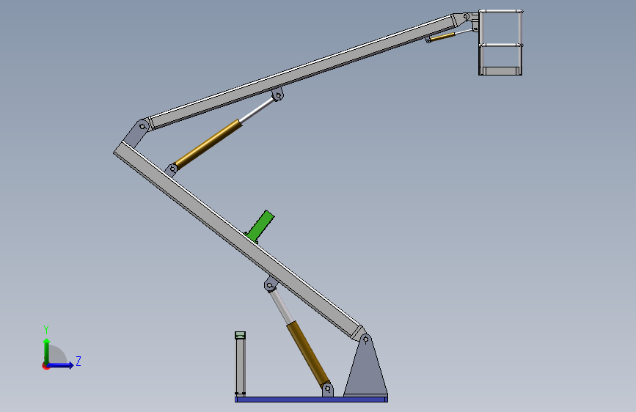Select the blue base plate
The height and width of the screenshot is (412, 636).
pyautogui.click(x=311, y=400)
